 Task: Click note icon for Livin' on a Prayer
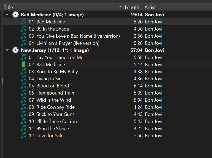23,43
